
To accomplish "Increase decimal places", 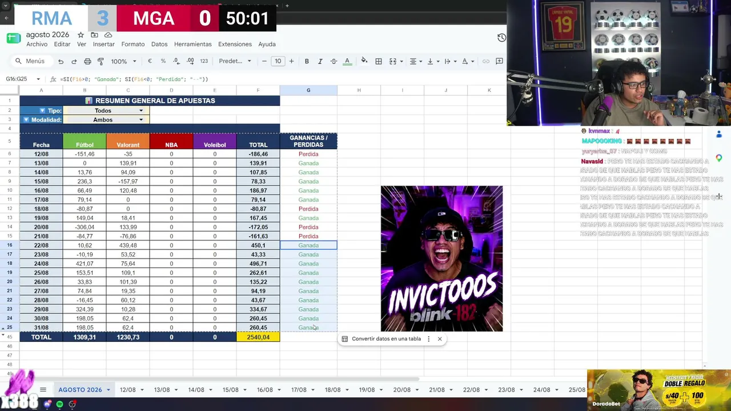I will (x=190, y=62).
